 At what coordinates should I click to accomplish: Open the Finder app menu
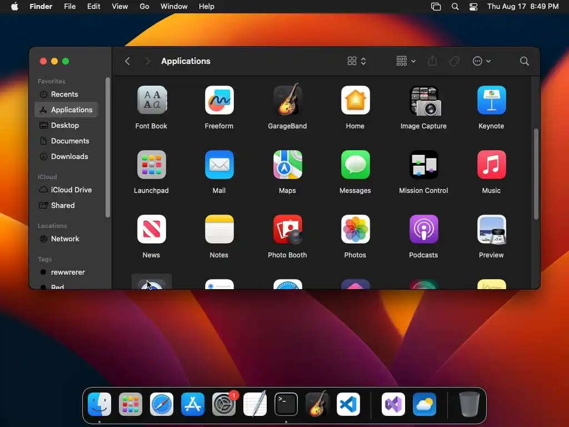(41, 7)
